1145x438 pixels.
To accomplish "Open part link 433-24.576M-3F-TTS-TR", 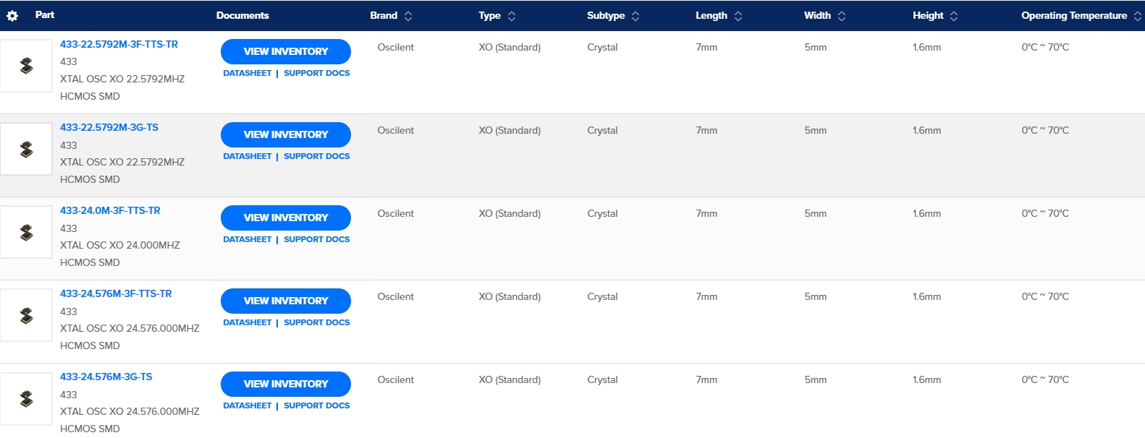I will [116, 293].
